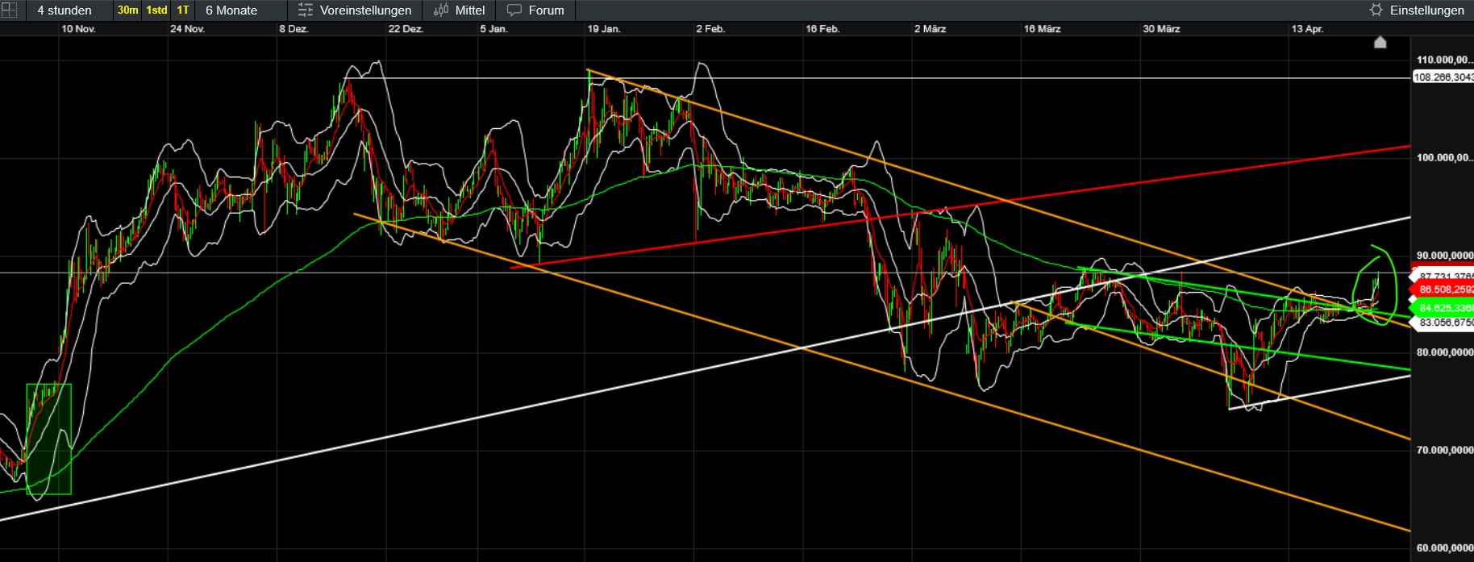Click the '5 Jan.' date on time axis
The image size is (1474, 562).
coord(493,29)
